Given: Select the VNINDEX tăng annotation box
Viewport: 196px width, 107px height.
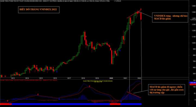Looking at the screenshot, I should [170, 17].
